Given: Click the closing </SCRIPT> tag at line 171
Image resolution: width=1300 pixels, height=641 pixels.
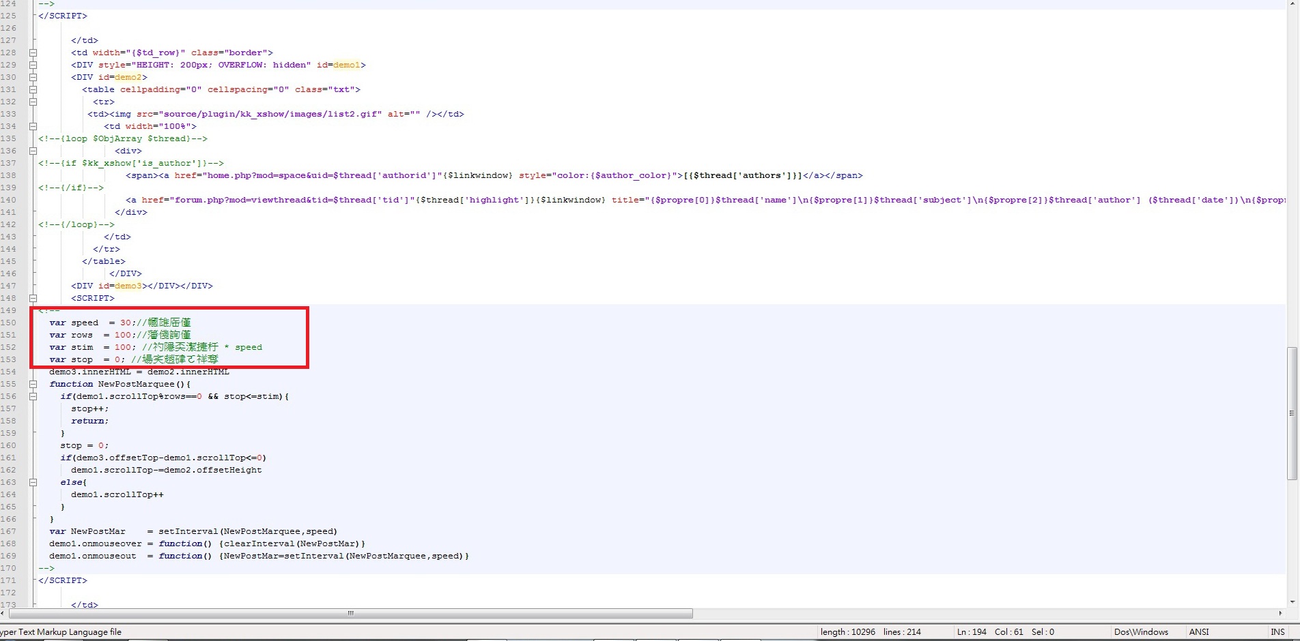Looking at the screenshot, I should click(x=63, y=580).
